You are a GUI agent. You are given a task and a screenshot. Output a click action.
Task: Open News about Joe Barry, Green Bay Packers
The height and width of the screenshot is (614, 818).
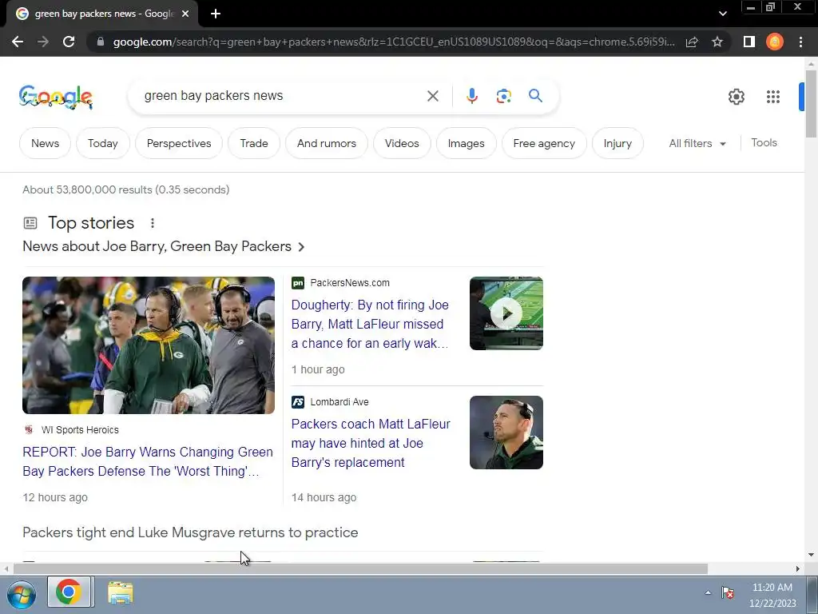click(x=163, y=246)
